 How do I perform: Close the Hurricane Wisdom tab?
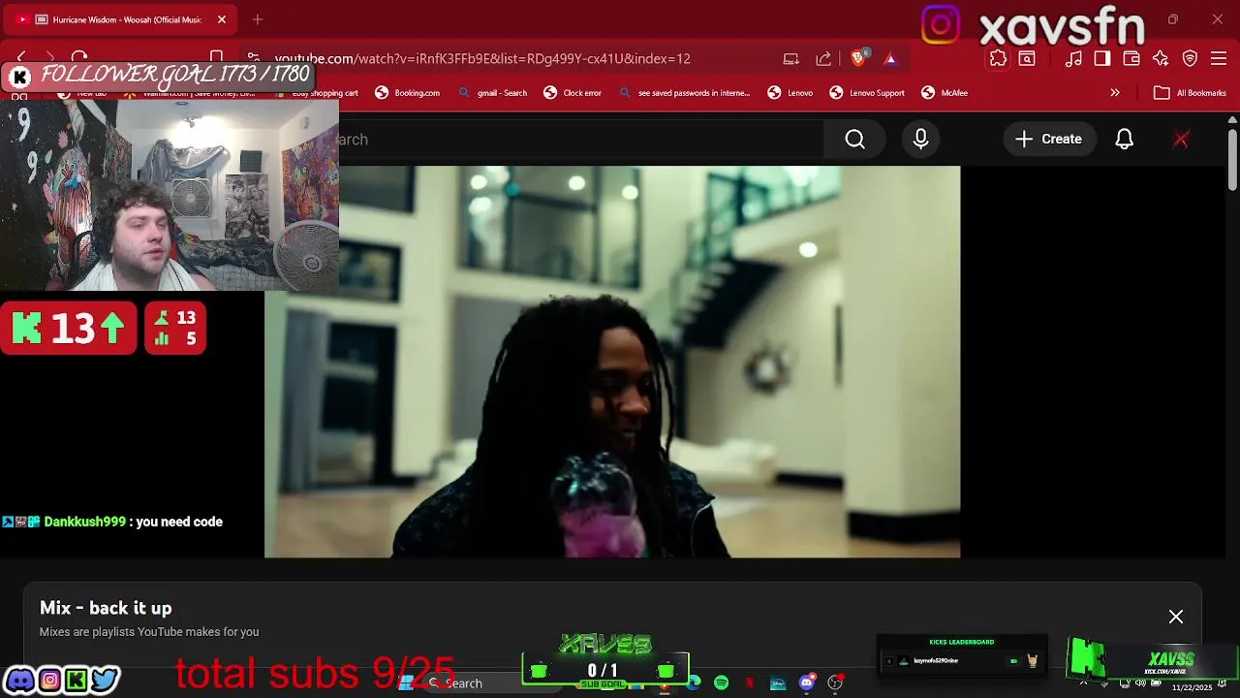221,19
